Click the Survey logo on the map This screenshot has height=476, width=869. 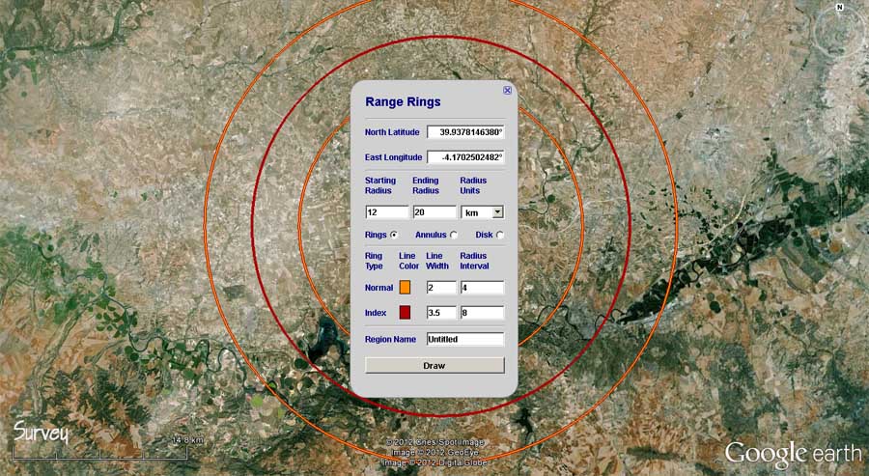point(41,434)
